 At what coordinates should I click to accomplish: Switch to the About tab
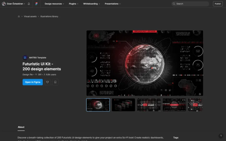pos(21,127)
